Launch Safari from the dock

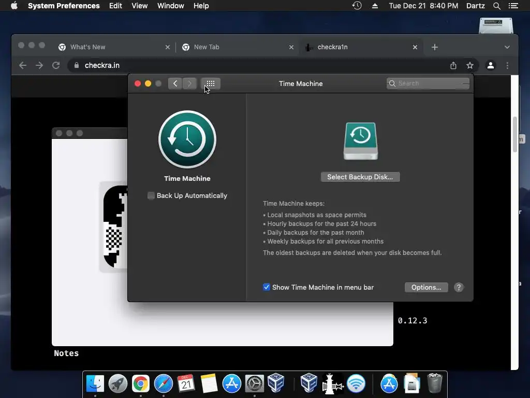point(163,384)
